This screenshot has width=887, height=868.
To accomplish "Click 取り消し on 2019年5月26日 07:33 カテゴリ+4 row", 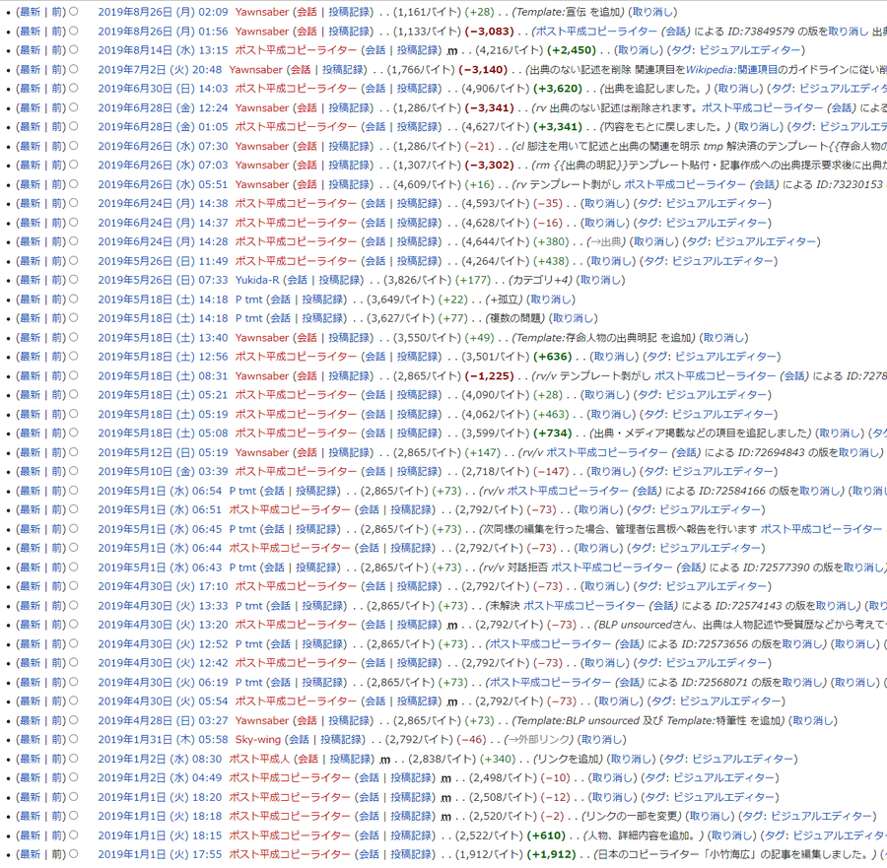I will point(602,280).
